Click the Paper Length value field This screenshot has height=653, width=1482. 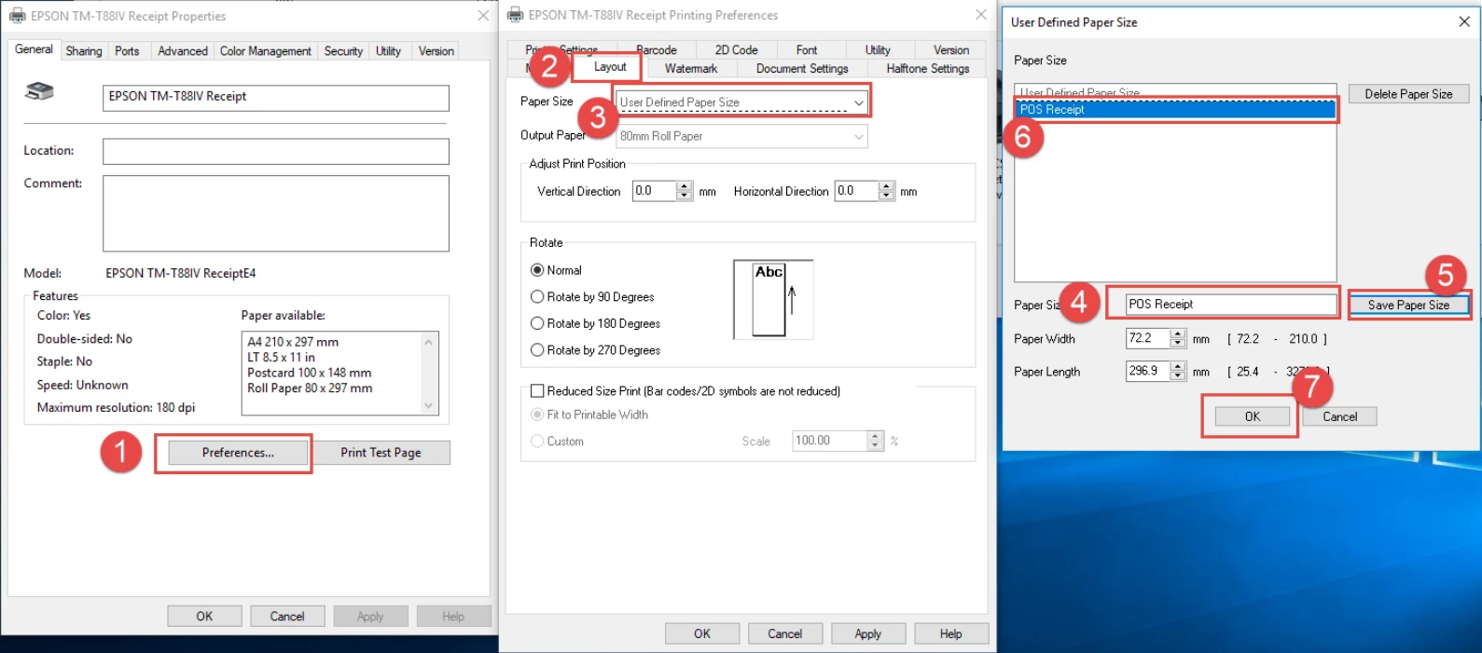(1148, 371)
